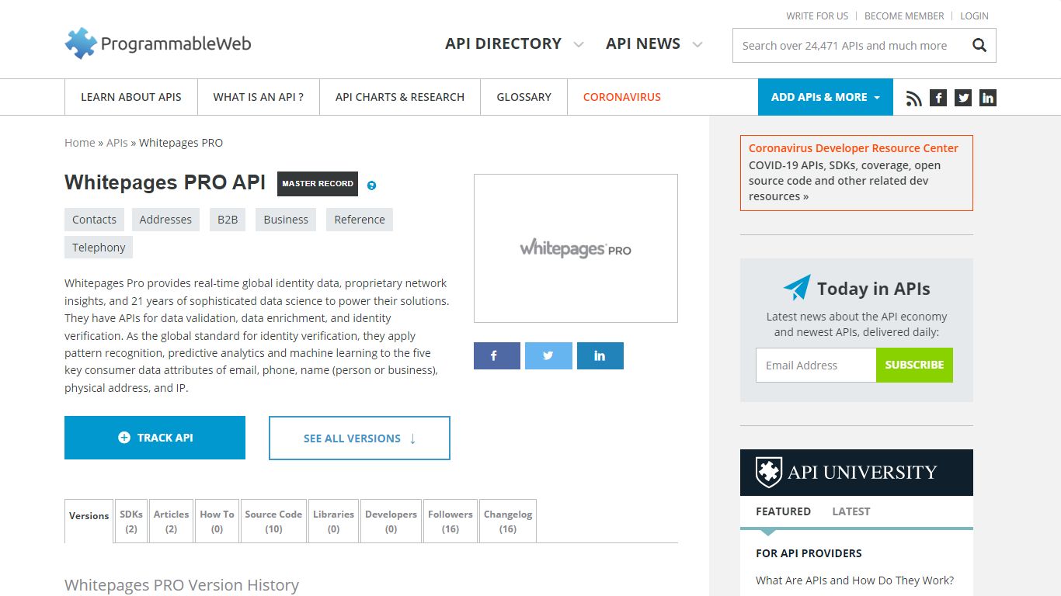Expand the API Directory dropdown chevron
1061x596 pixels.
(x=579, y=45)
